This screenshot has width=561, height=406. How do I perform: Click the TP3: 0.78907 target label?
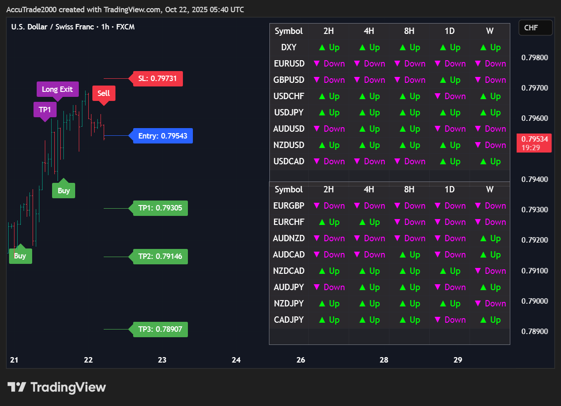point(160,329)
